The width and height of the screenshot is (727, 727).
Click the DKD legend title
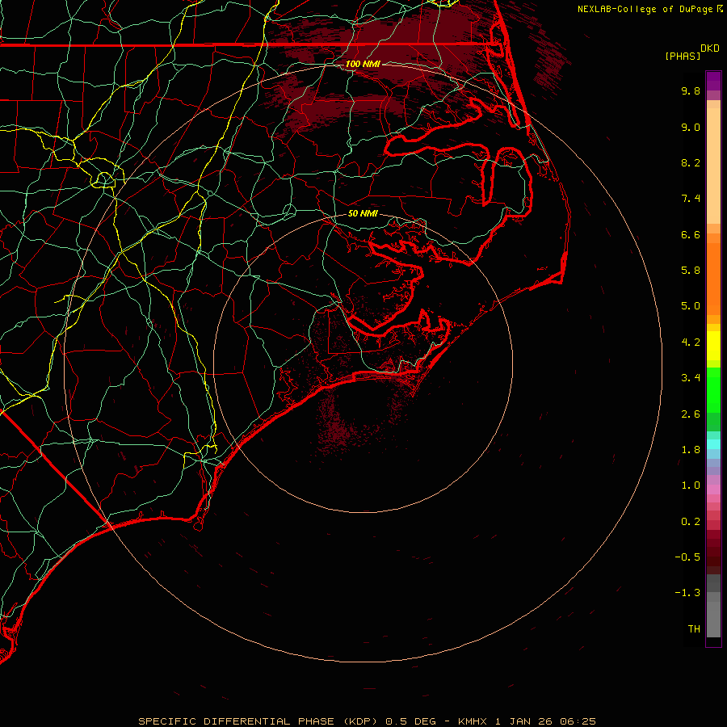[x=710, y=48]
